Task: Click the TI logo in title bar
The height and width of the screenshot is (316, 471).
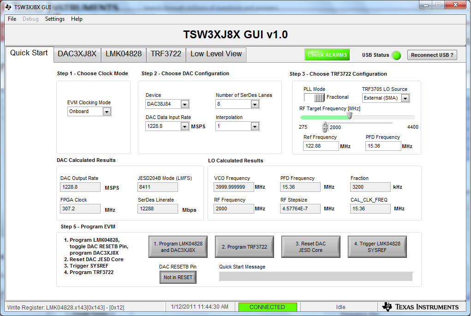Action: (8, 7)
